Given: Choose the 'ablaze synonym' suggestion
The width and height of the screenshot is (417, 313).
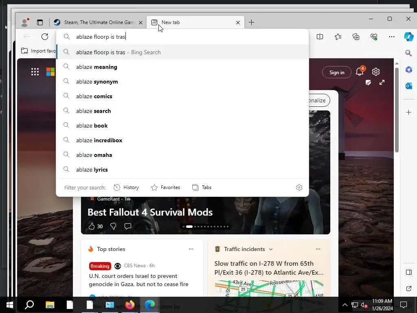Looking at the screenshot, I should click(182, 82).
